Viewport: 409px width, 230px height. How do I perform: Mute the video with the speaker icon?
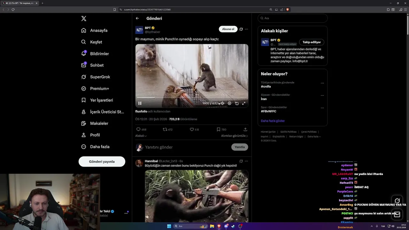[222, 103]
